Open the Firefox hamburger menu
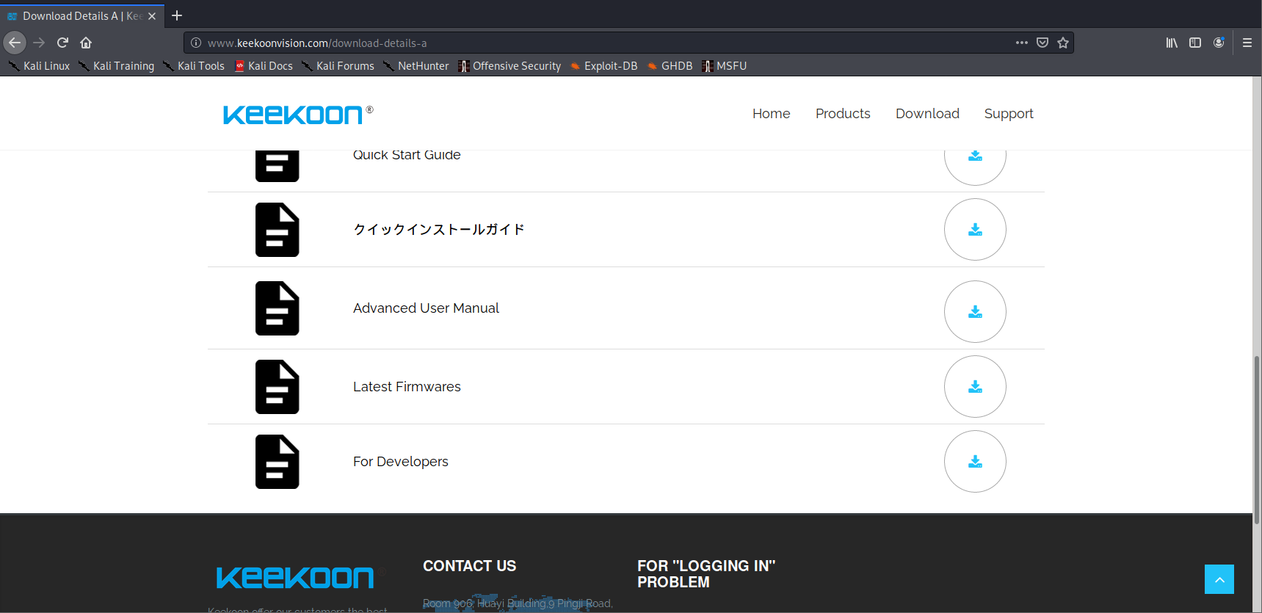This screenshot has width=1262, height=613. click(1247, 43)
